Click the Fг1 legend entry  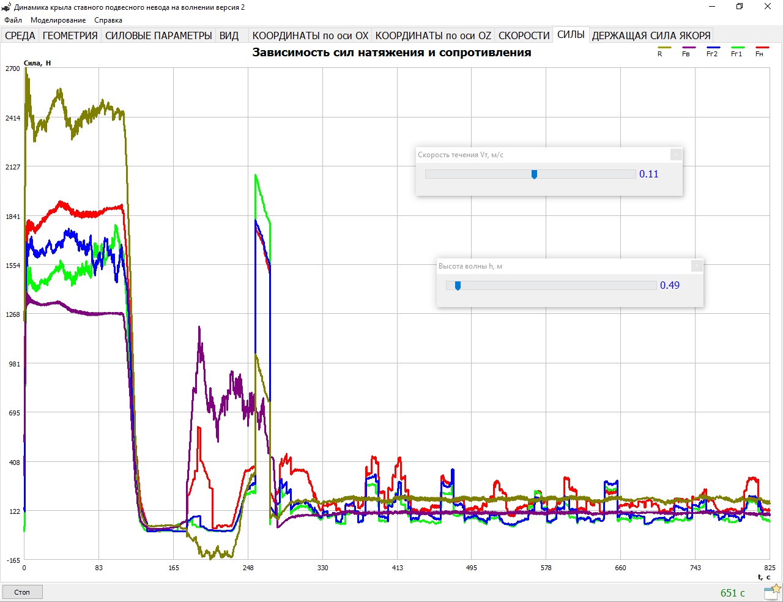click(737, 51)
